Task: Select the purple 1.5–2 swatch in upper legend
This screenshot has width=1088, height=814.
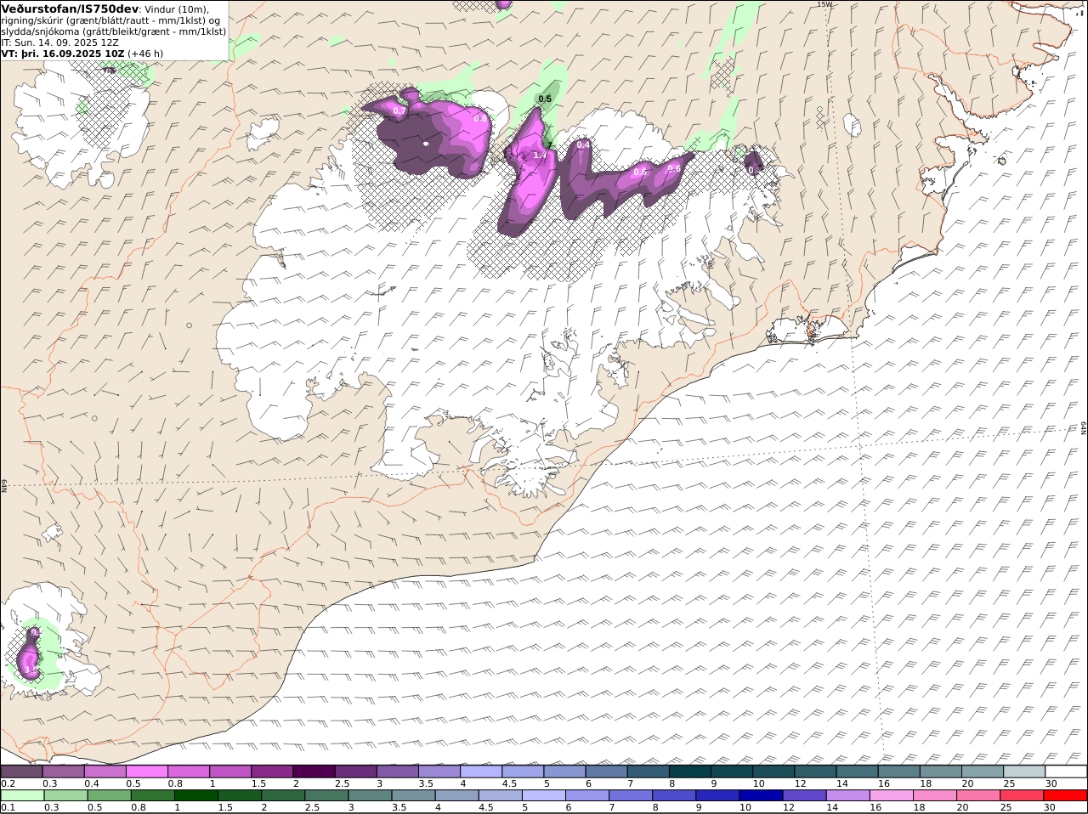Action: (x=272, y=772)
